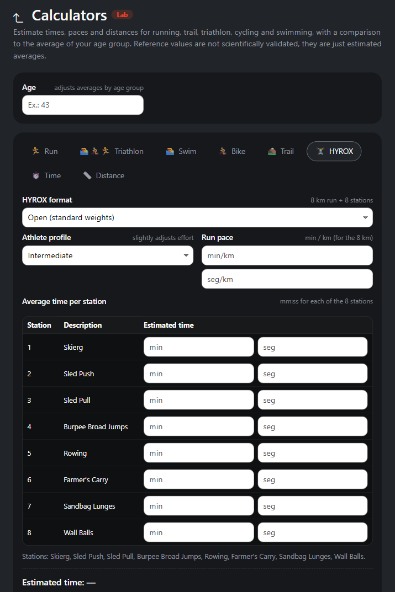Click the Sandbag Lunges minutes field

tap(198, 505)
